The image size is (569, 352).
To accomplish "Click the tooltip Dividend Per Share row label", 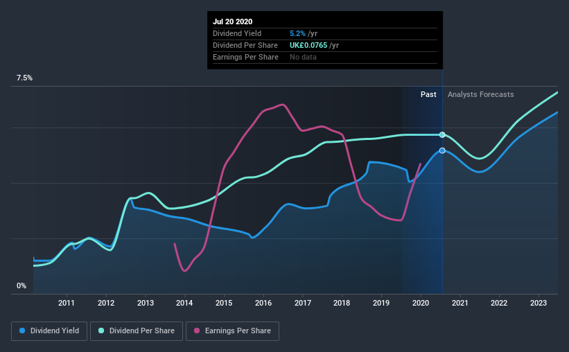I will [245, 45].
